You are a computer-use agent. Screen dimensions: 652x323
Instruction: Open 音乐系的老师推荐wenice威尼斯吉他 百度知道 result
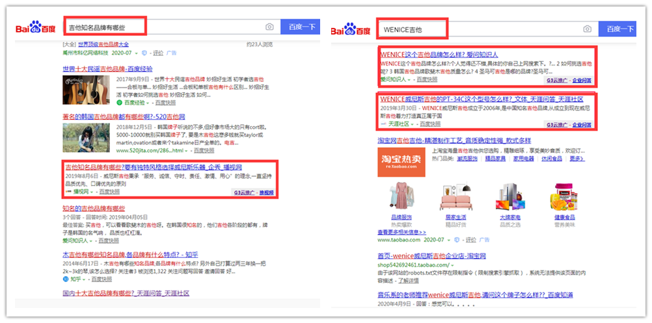475,295
